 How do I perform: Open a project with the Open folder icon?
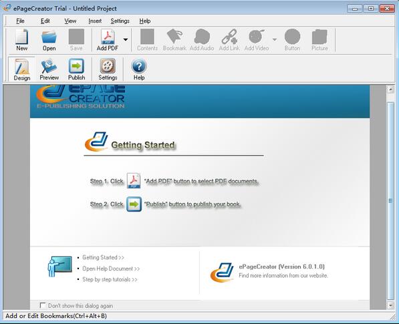pyautogui.click(x=49, y=37)
